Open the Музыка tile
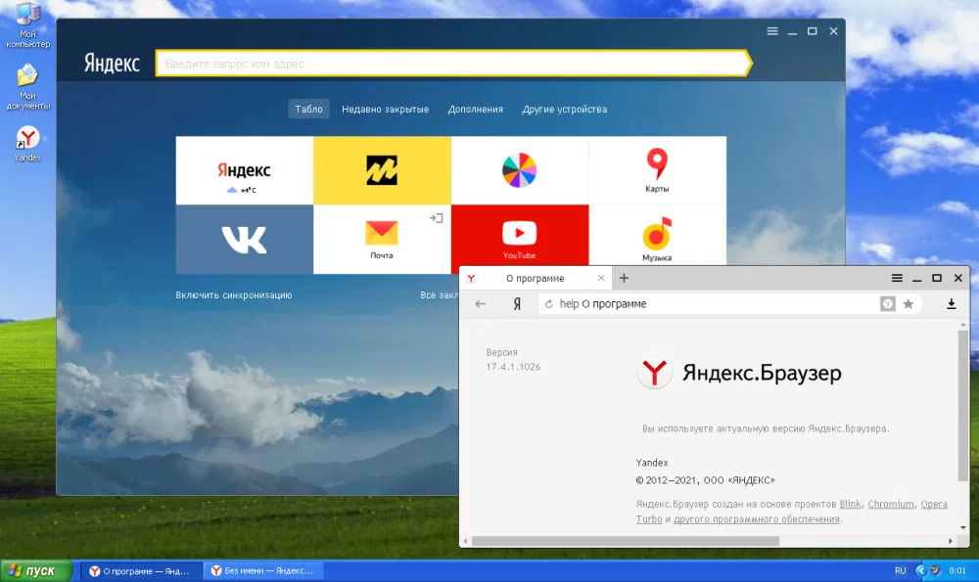Image resolution: width=979 pixels, height=582 pixels. click(x=657, y=236)
